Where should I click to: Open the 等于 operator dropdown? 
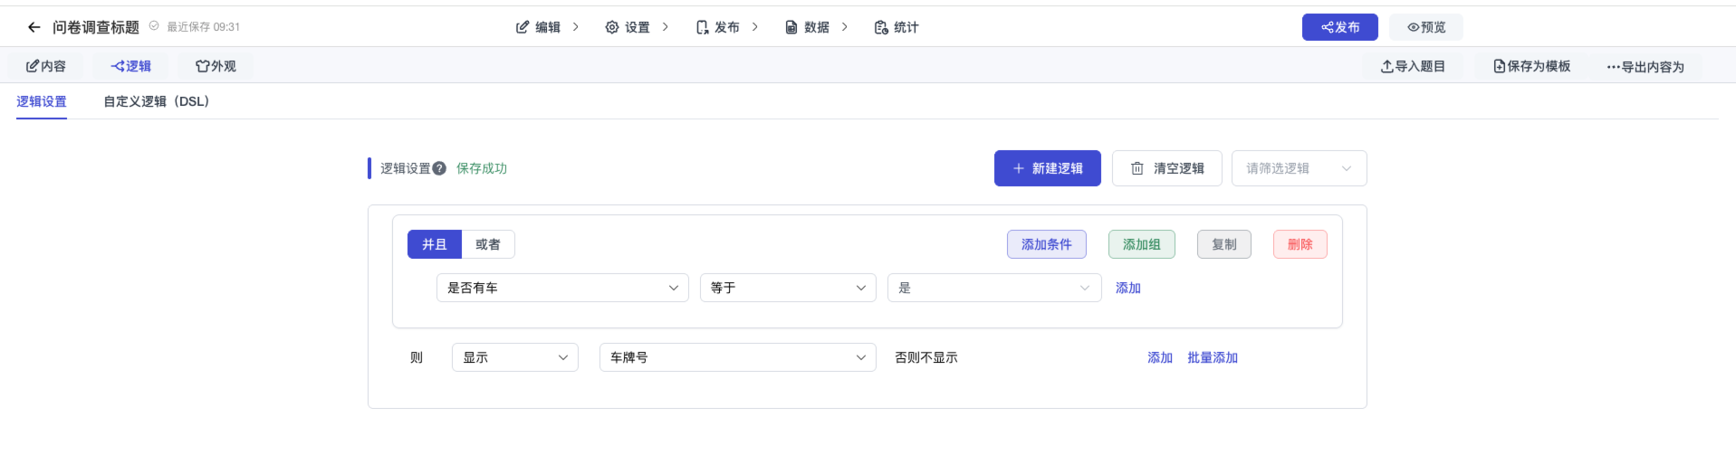[788, 288]
